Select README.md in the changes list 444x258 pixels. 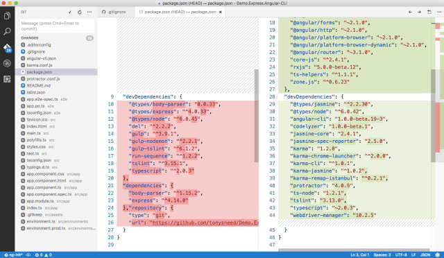pyautogui.click(x=56, y=85)
